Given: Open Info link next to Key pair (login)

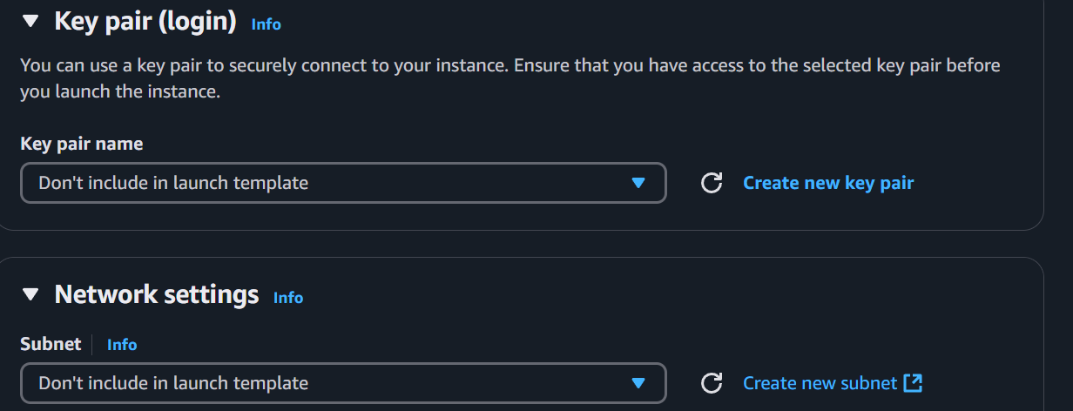Looking at the screenshot, I should point(266,24).
